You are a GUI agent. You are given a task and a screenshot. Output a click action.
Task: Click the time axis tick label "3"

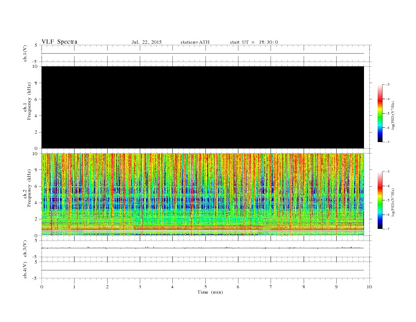[140, 287]
